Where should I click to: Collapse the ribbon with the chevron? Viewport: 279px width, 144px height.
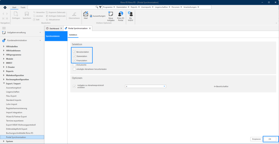(276, 23)
